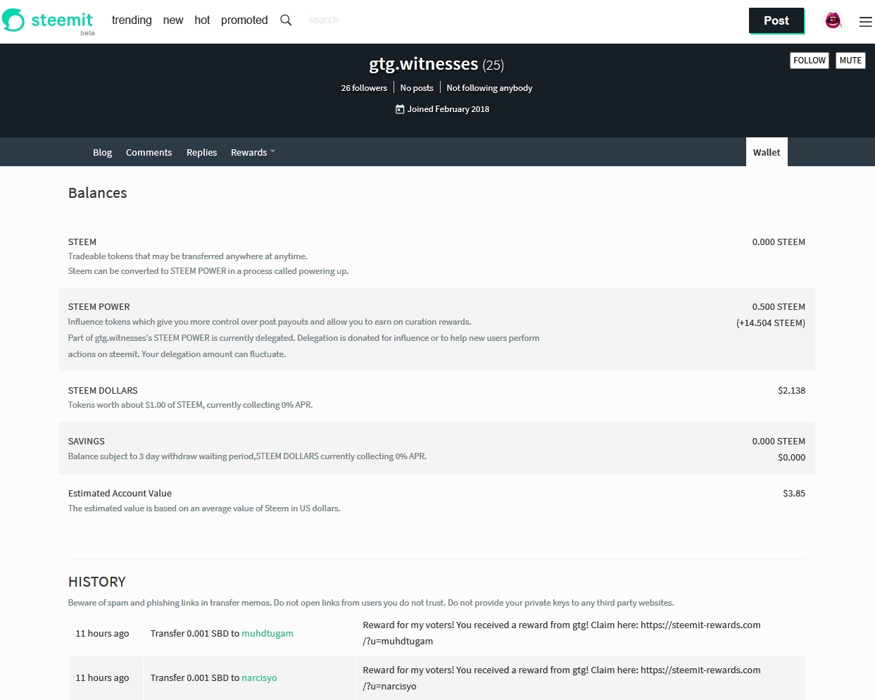
Task: Open muhdtugam's profile link
Action: (267, 634)
